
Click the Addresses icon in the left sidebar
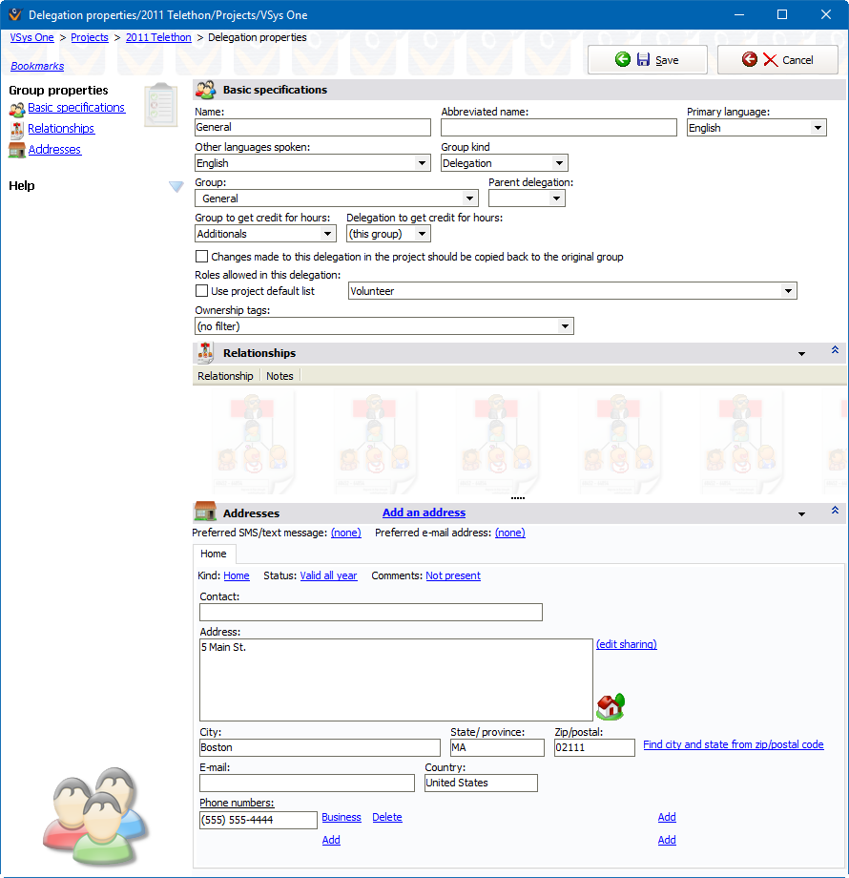pos(17,149)
